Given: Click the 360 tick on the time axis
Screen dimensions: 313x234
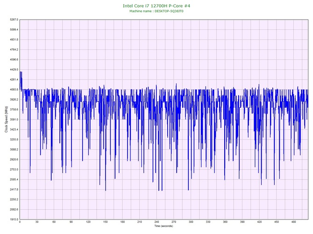Looking at the screenshot, I should tap(225, 222).
